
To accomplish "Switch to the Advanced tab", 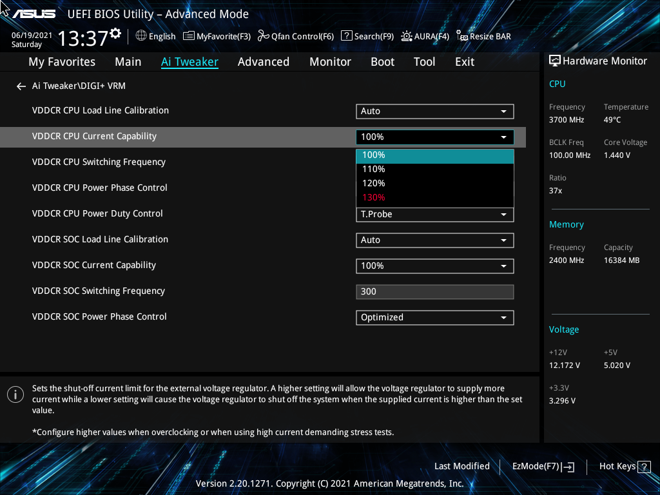I will point(264,61).
